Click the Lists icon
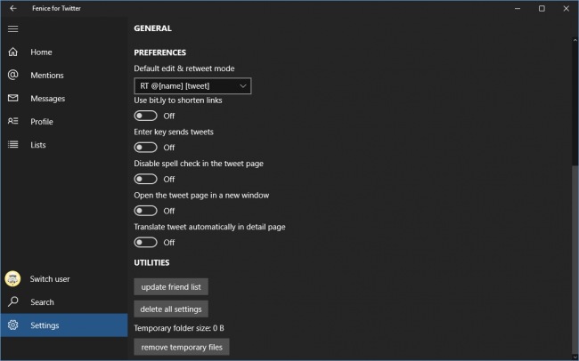579x361 pixels. tap(13, 145)
